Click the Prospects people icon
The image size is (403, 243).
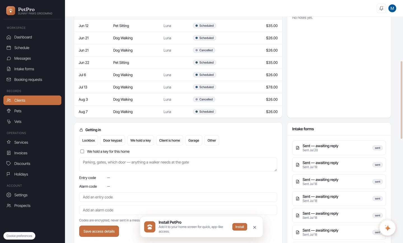pos(9,206)
